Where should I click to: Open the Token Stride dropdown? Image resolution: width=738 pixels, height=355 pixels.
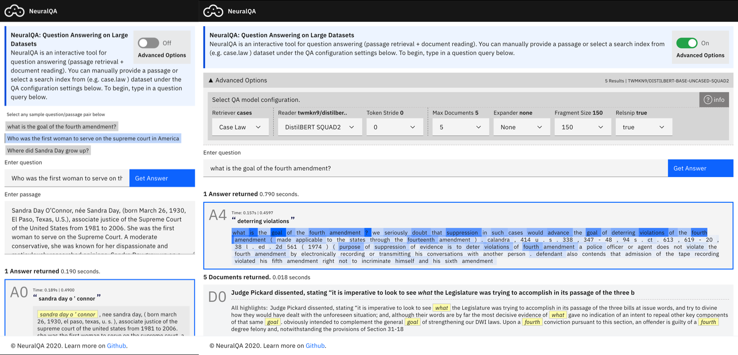tap(394, 127)
